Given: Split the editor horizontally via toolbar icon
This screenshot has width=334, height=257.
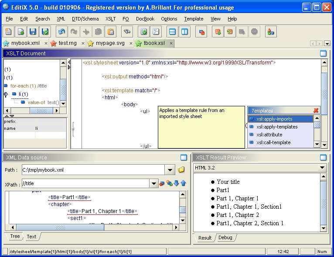Looking at the screenshot, I should click(172, 32).
